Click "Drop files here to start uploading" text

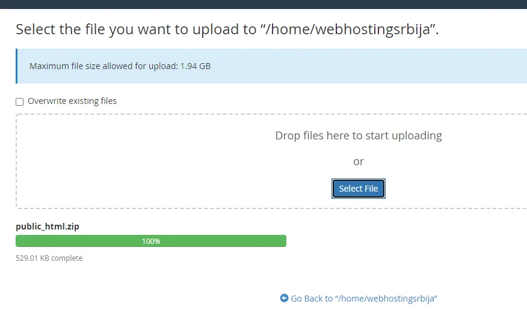point(359,136)
